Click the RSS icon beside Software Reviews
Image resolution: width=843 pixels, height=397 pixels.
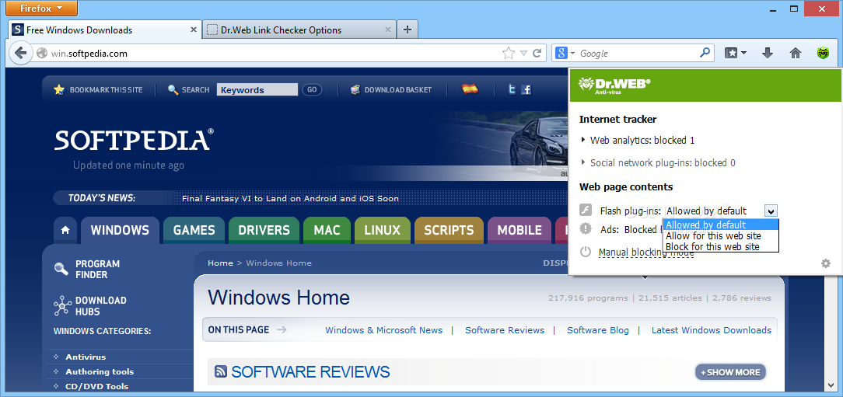click(x=220, y=371)
